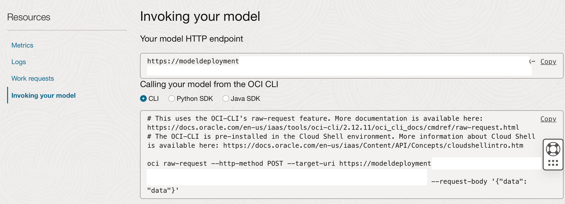Open the Metrics resource link
This screenshot has height=204, width=565.
point(22,45)
